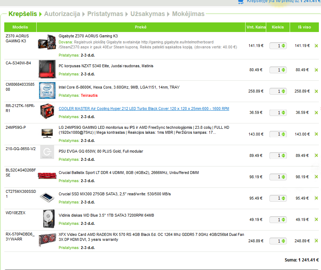This screenshot has height=270, width=321.
Task: Select model code 24MP59G-P
Action: 16,127
